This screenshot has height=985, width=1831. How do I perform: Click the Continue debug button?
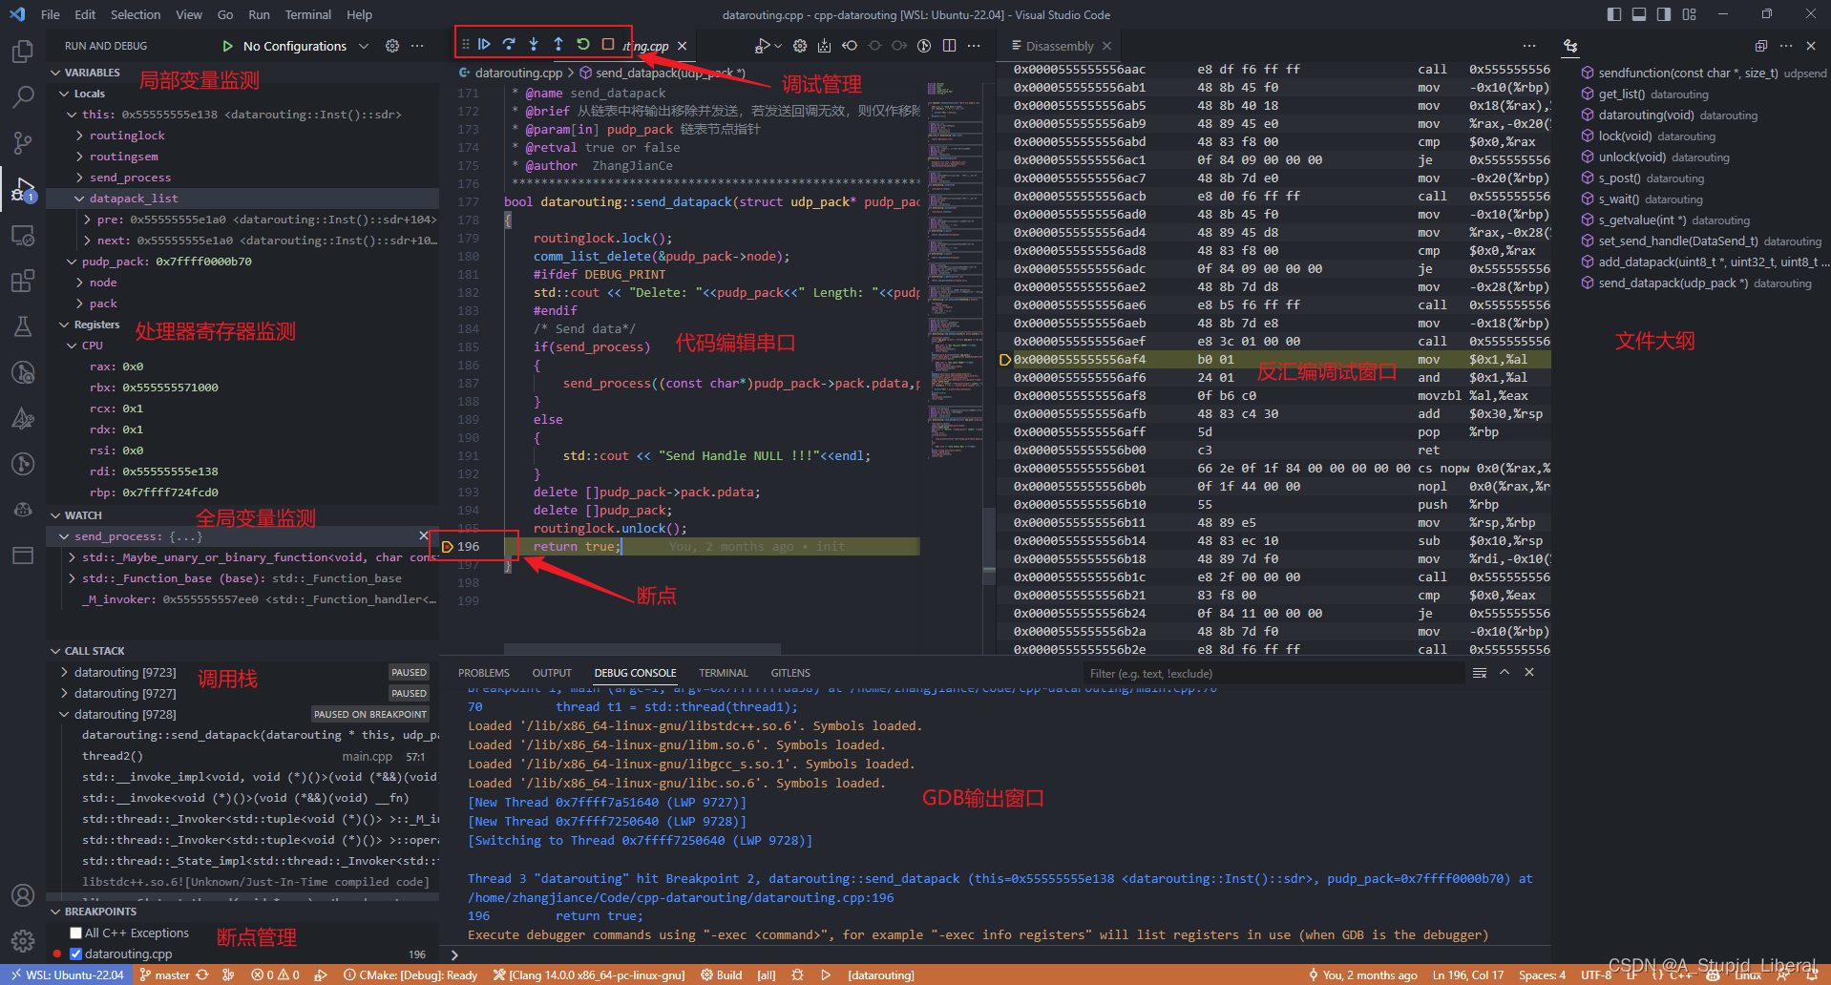484,44
